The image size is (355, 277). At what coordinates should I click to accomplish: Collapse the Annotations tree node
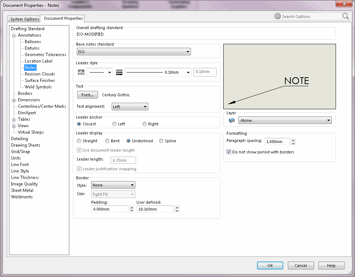[14, 36]
